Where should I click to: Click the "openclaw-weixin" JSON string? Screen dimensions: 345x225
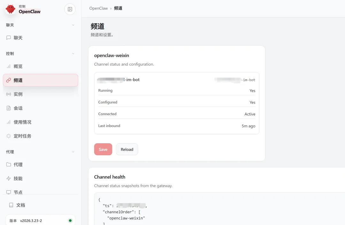(126, 218)
